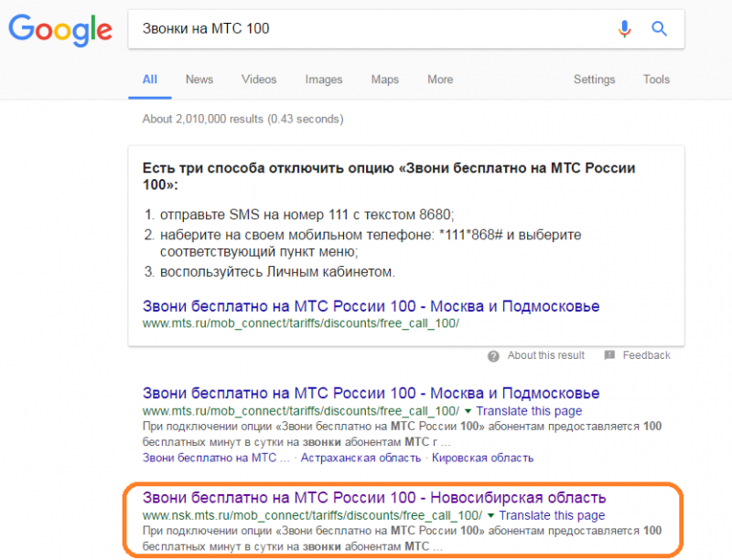
Task: Click 'About this result' link text
Action: click(546, 355)
